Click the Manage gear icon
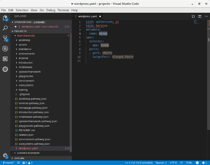210x165 pixels. tap(5, 155)
